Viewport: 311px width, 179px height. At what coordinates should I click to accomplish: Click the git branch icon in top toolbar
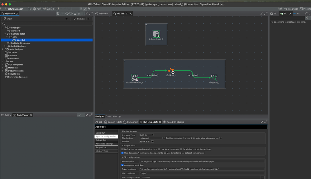30,9
